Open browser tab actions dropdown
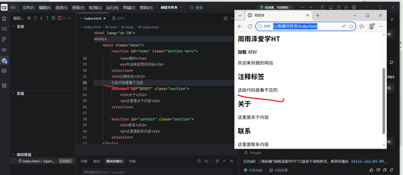 [x=240, y=16]
